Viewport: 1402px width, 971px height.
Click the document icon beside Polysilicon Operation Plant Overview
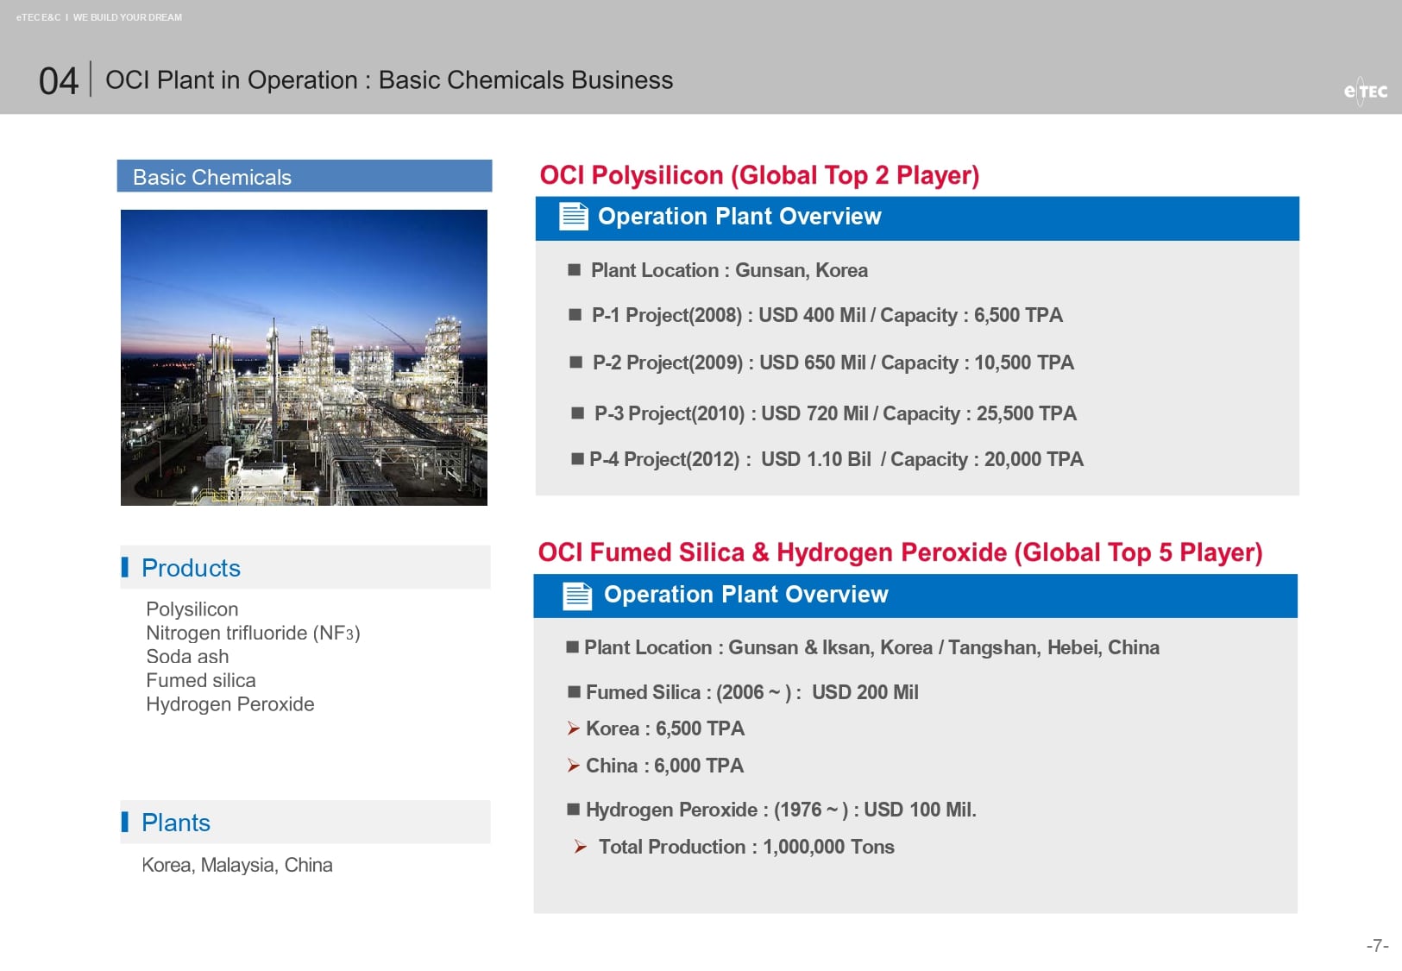point(574,216)
